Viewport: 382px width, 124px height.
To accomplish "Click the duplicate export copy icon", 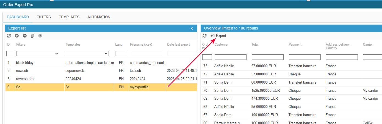I will [32, 36].
